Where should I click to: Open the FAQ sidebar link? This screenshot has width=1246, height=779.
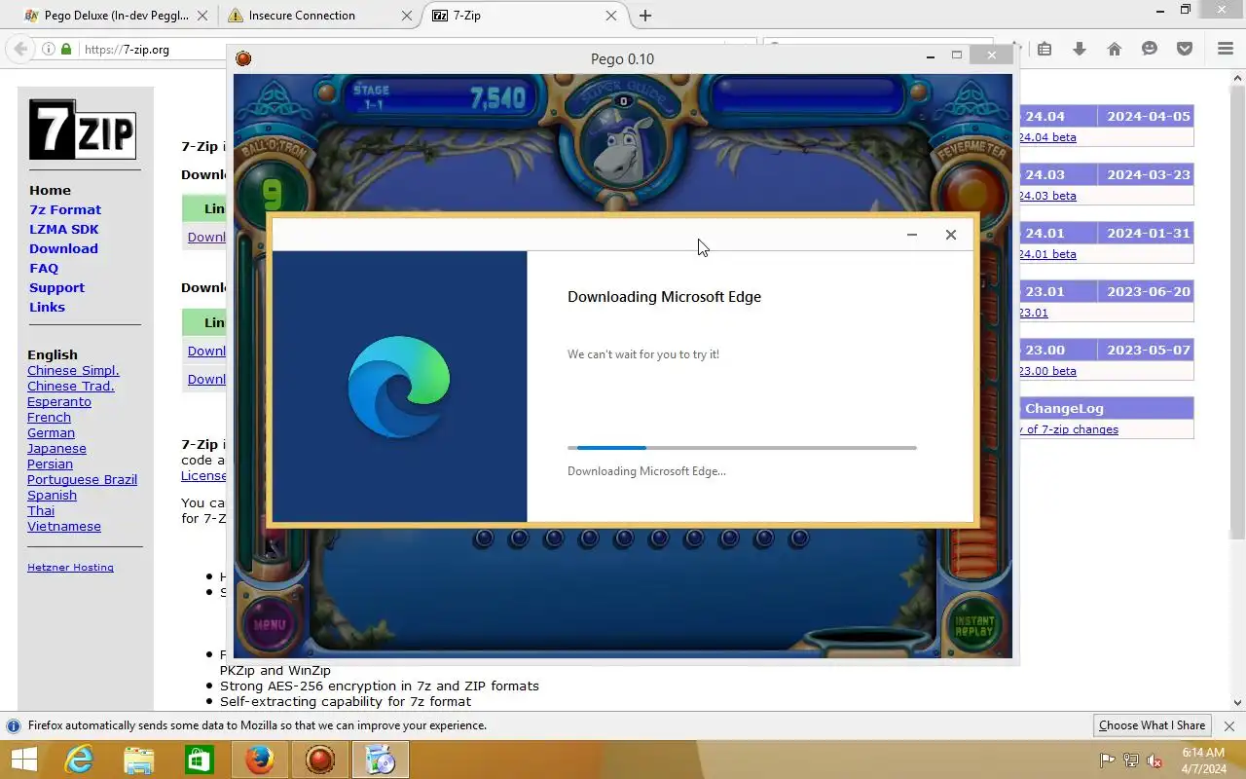(x=44, y=268)
